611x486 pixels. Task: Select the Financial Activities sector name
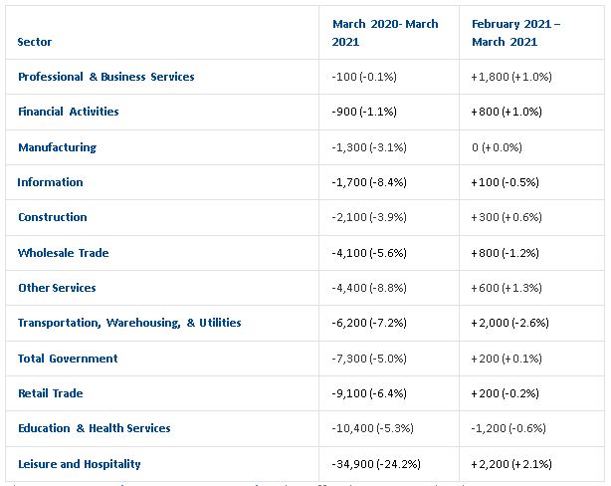pyautogui.click(x=68, y=112)
